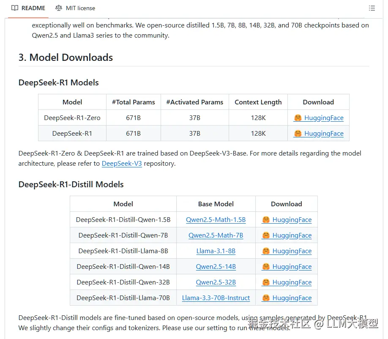The image size is (388, 339).
Task: Select the 'DeepSeek-R1-Distill-Qwen-14B' cell
Action: (x=123, y=266)
